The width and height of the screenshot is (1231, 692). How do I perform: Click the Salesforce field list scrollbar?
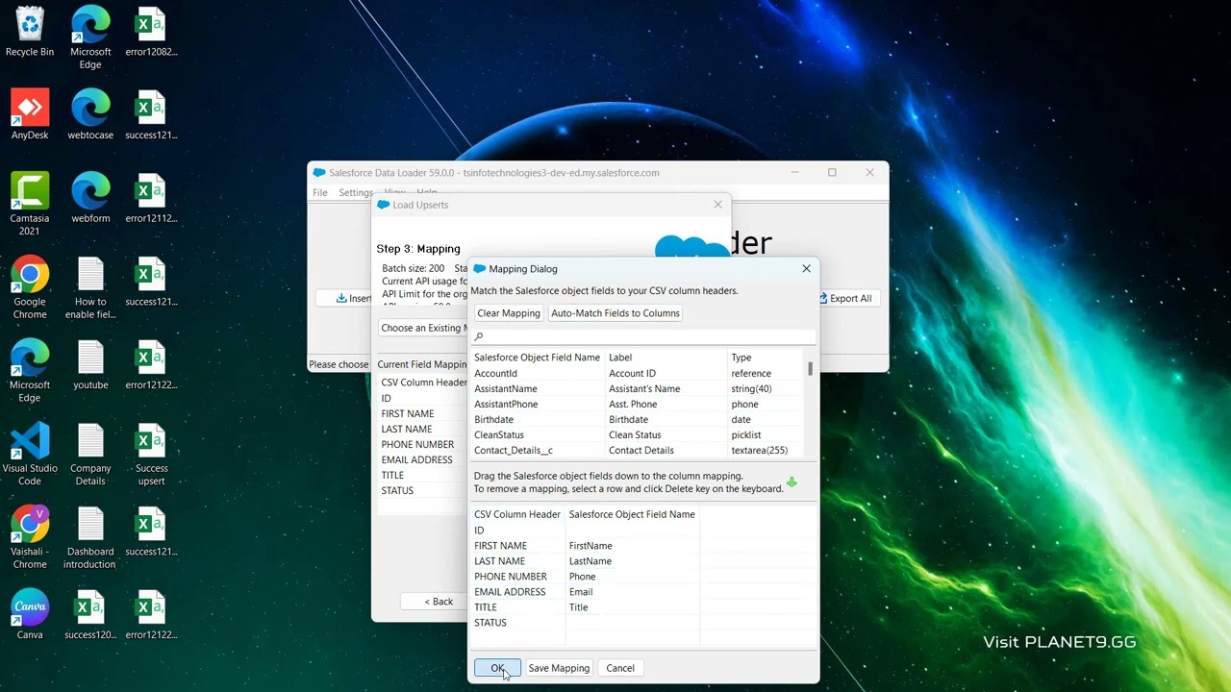tap(810, 368)
